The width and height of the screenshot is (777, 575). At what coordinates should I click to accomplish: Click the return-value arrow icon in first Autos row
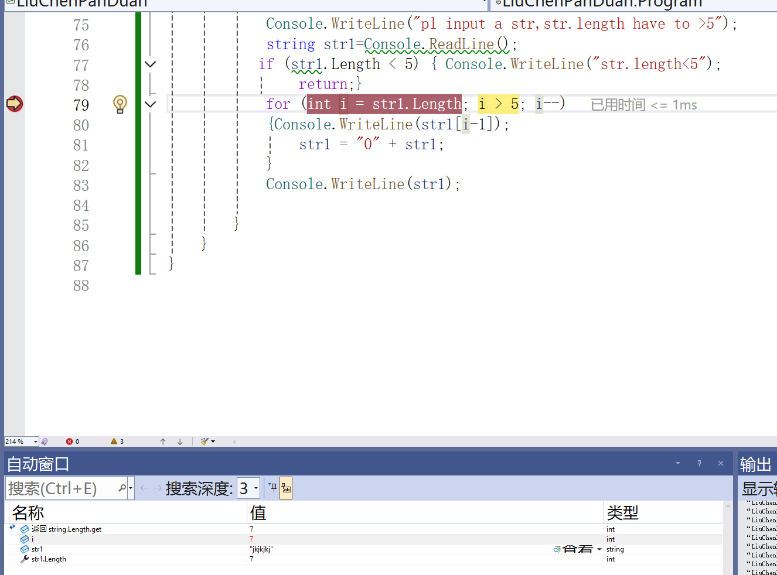click(12, 528)
